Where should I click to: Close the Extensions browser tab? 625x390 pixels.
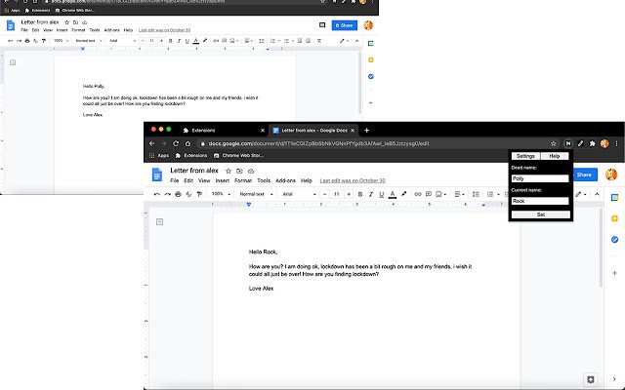click(263, 130)
